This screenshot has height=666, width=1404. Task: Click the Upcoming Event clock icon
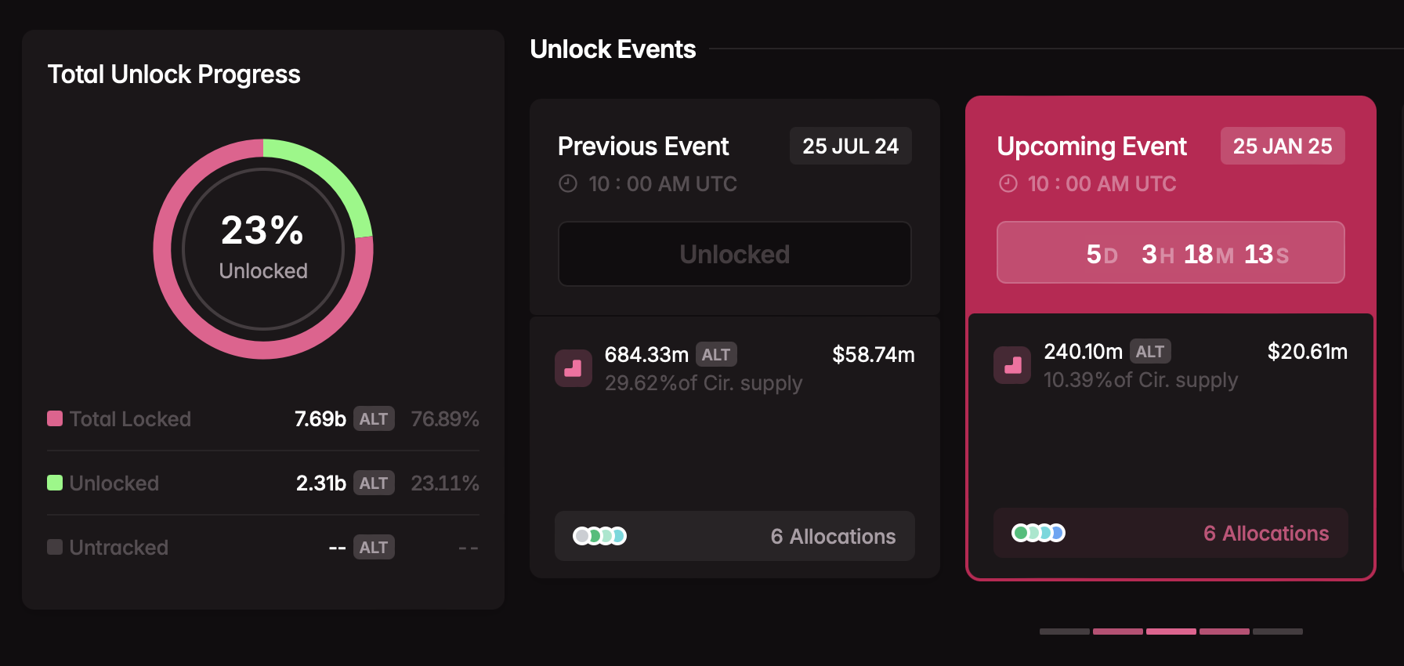tap(1008, 184)
